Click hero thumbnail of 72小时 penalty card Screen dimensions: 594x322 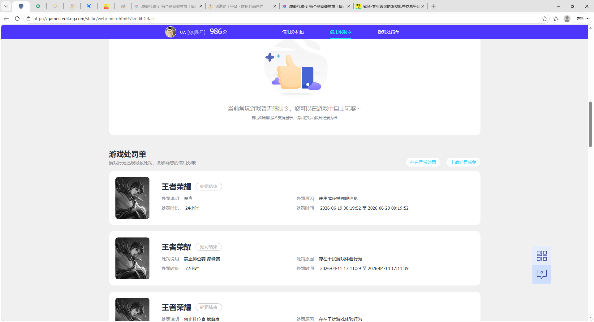132,258
